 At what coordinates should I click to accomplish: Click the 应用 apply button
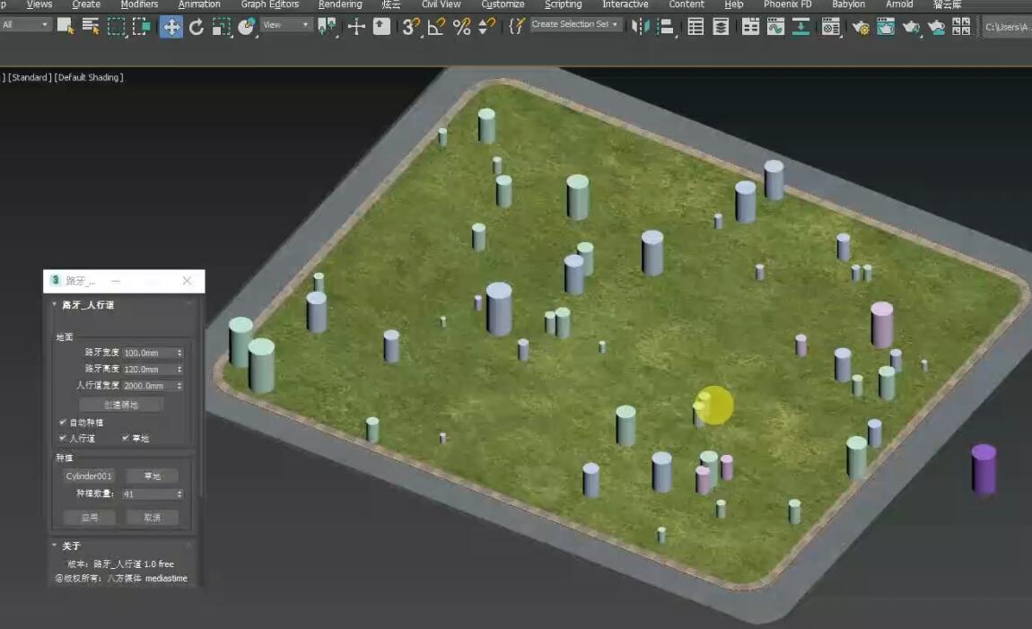[x=89, y=518]
